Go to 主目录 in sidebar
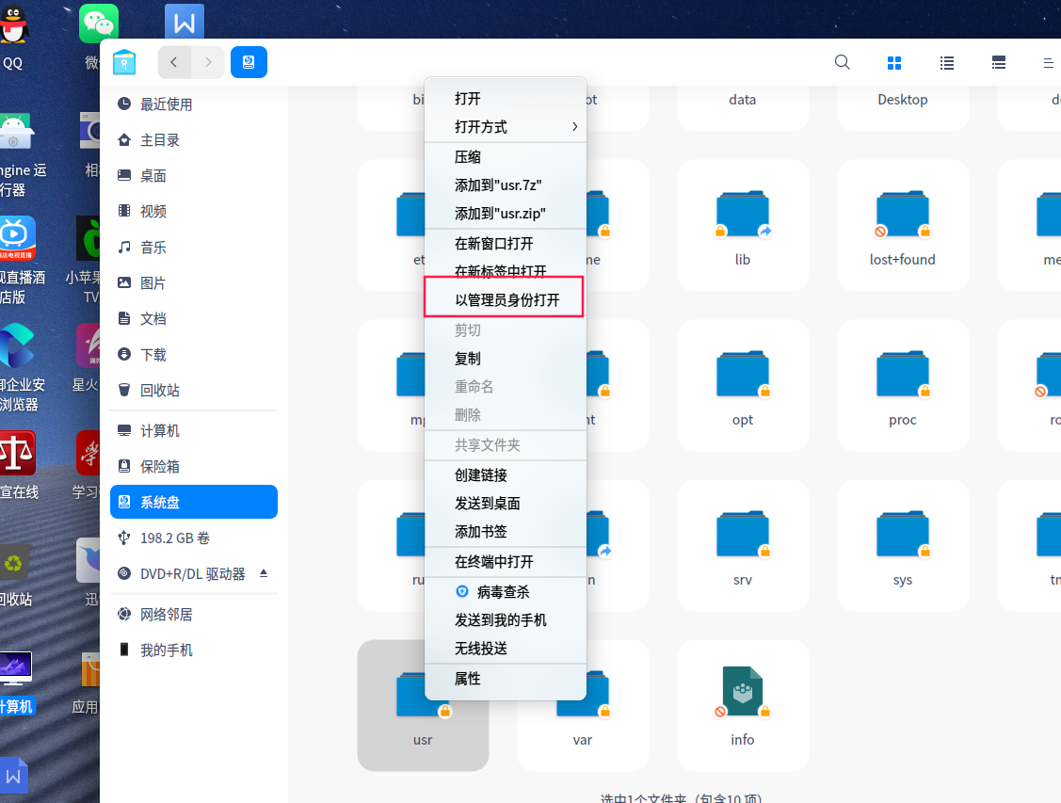This screenshot has height=803, width=1061. tap(194, 140)
